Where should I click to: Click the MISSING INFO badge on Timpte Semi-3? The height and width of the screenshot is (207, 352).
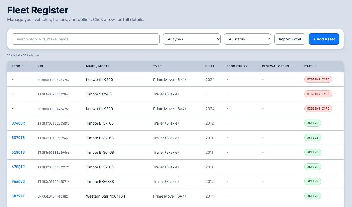click(x=318, y=94)
